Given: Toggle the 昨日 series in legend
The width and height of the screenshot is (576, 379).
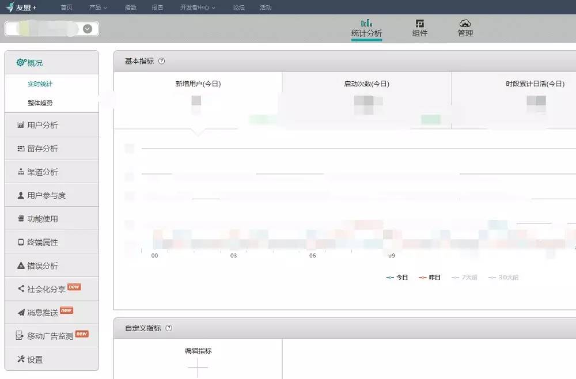Looking at the screenshot, I should (x=430, y=277).
